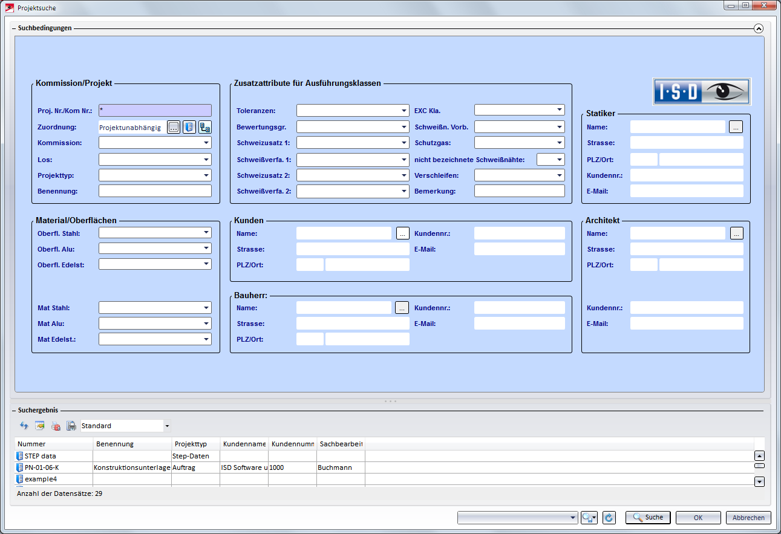Screen dimensions: 781x534
Task: Click the printer icon with red mark
Action: [x=56, y=426]
